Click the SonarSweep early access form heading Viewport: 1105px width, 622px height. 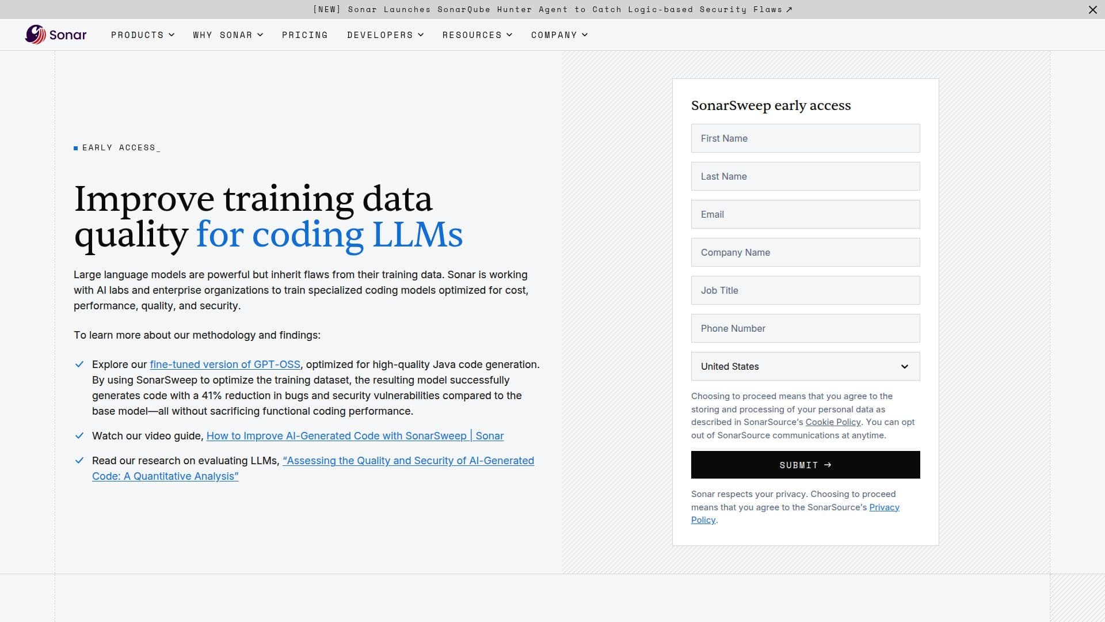(771, 105)
